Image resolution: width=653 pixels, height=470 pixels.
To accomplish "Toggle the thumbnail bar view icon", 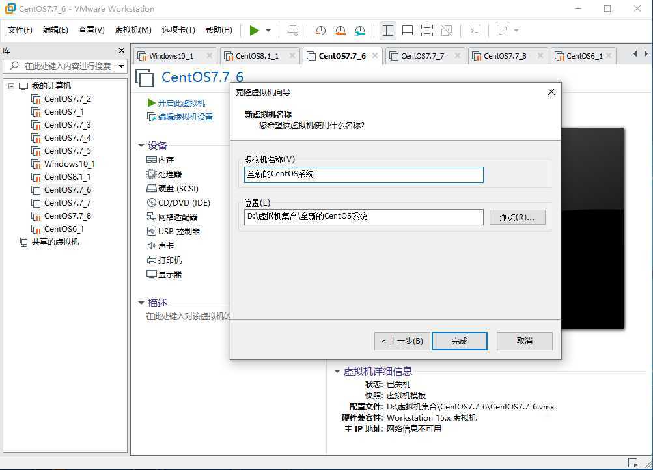I will 408,31.
